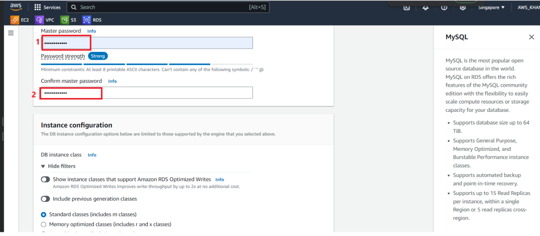
Task: Toggle Show instance classes supporting Optimized Writes
Action: click(x=45, y=179)
